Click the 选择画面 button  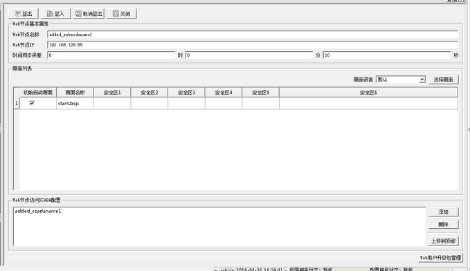(443, 80)
